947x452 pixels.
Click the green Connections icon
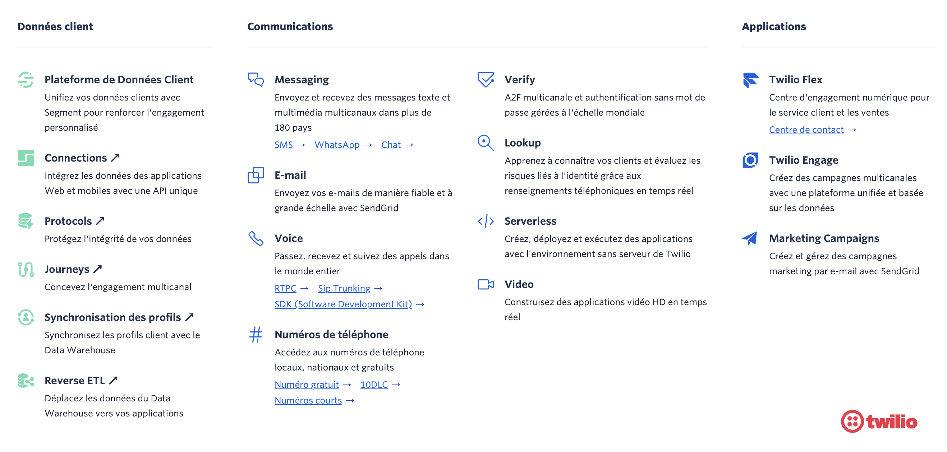26,158
